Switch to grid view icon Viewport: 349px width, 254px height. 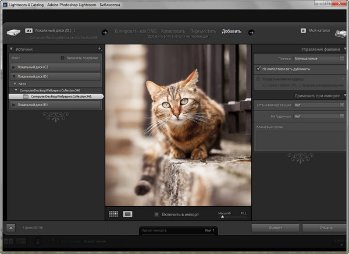[113, 214]
